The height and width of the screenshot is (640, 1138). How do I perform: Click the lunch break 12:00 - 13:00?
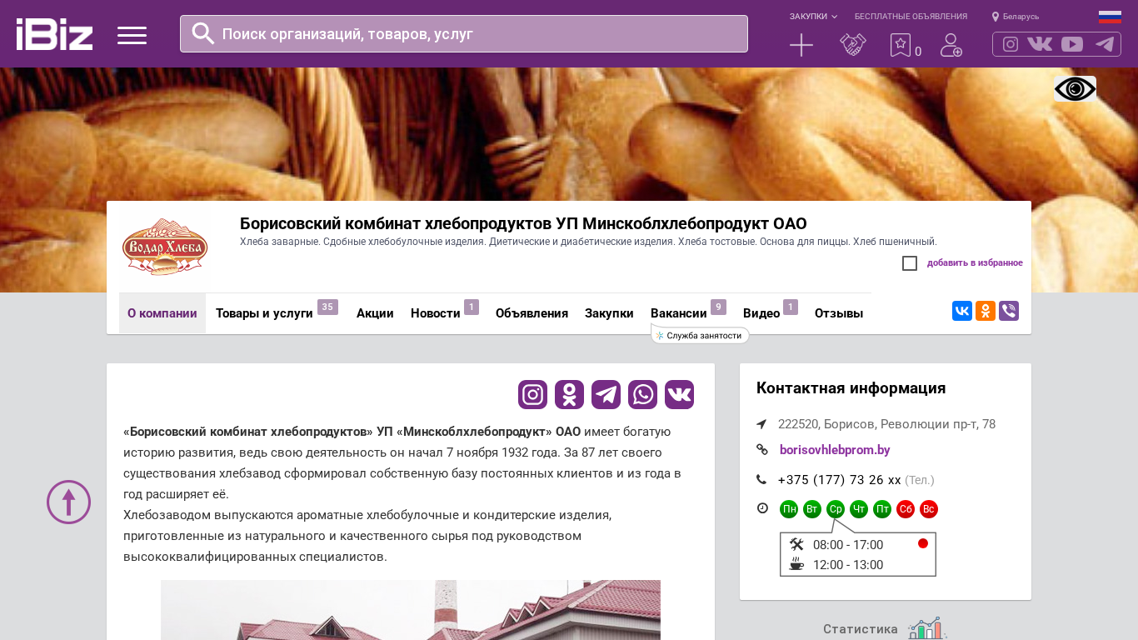[848, 565]
